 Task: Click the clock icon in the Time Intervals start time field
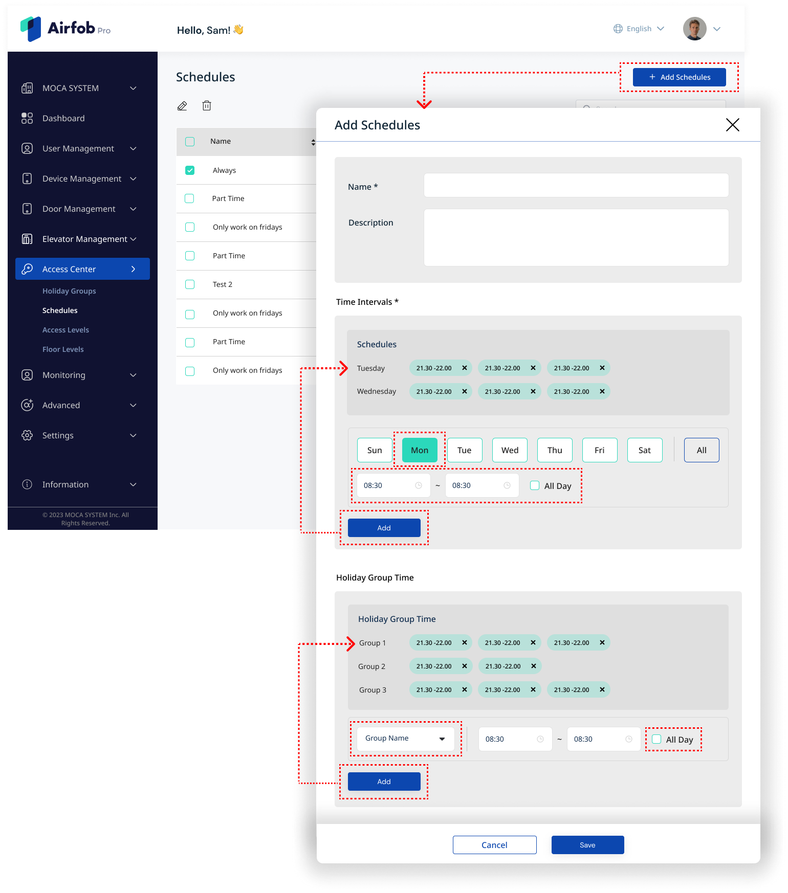419,485
